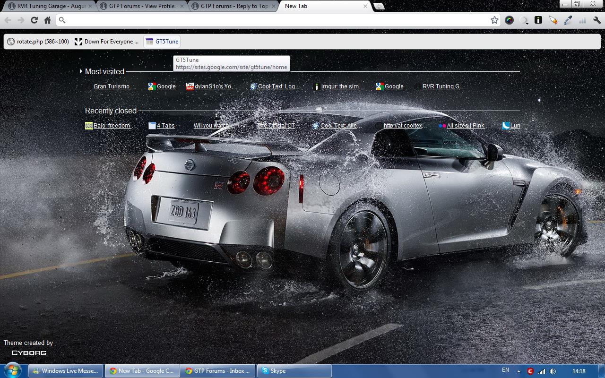Go back with the browser back arrow

[x=8, y=20]
